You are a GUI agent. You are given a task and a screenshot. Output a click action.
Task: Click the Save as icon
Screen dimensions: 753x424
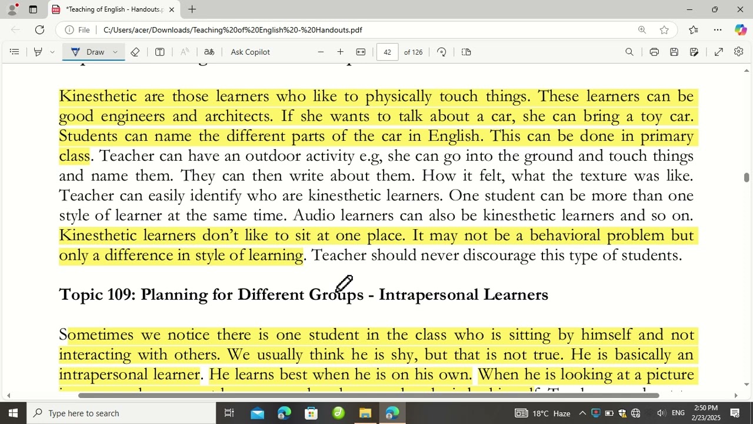694,52
